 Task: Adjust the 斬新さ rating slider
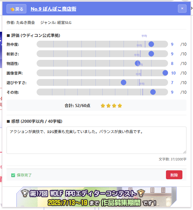[102, 54]
